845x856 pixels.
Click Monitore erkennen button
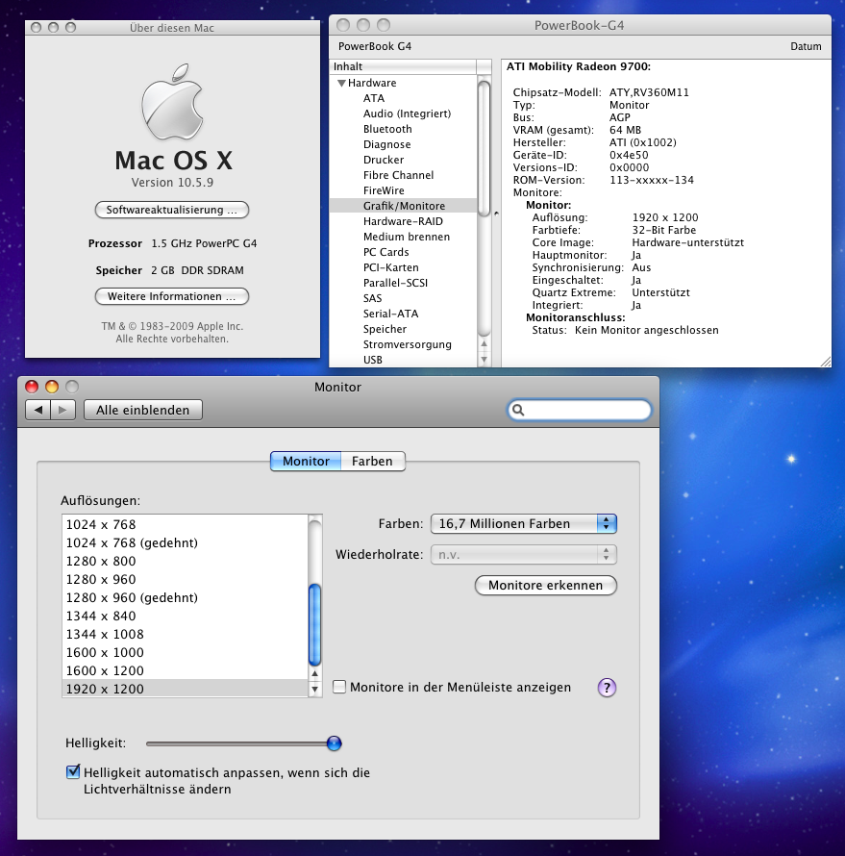[545, 585]
